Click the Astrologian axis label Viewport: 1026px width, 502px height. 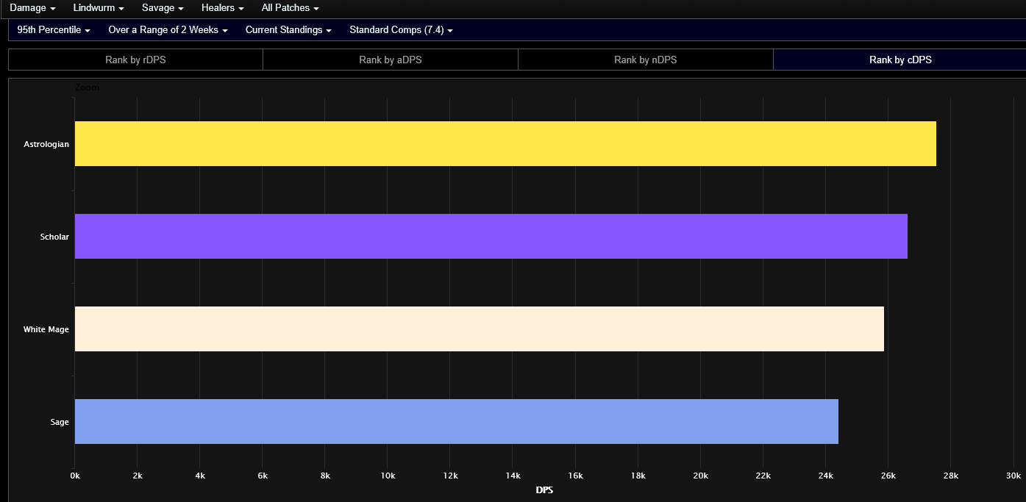pos(46,144)
